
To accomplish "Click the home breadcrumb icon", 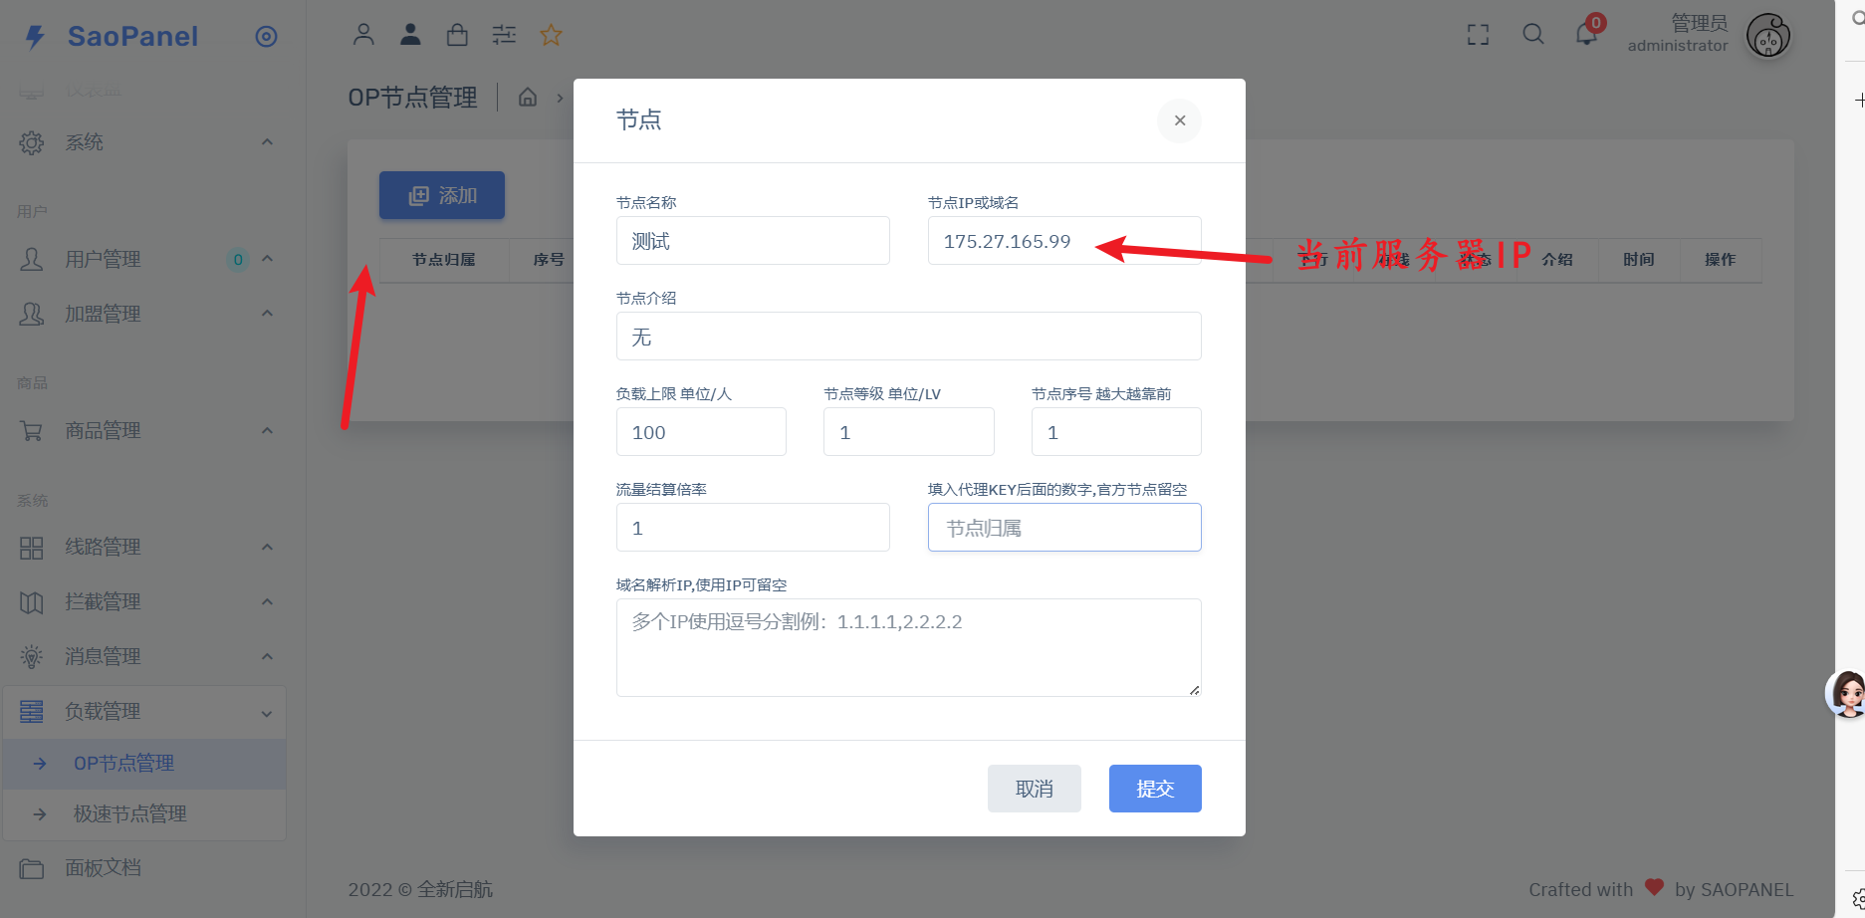I will 528,97.
